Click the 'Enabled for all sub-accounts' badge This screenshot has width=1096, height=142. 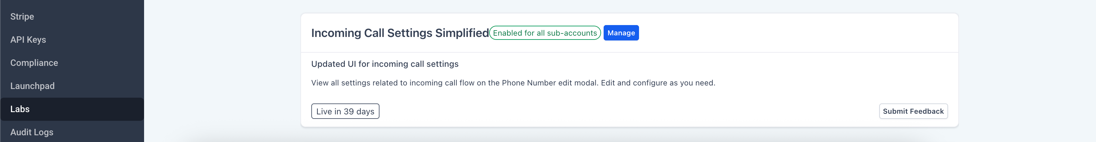tap(544, 33)
